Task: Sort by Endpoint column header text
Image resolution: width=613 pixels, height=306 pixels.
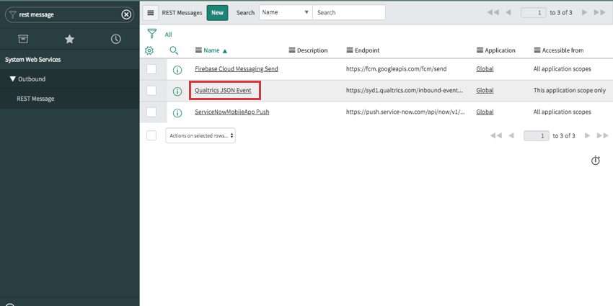Action: tap(367, 50)
